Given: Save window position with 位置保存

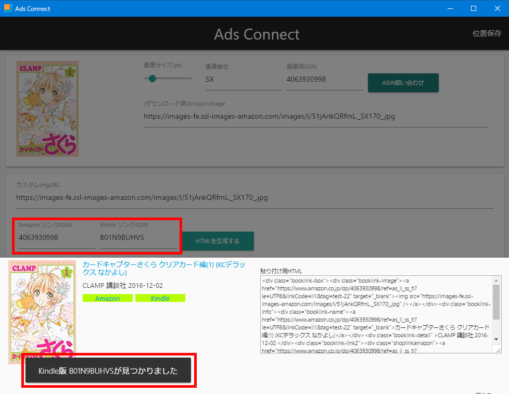Looking at the screenshot, I should pyautogui.click(x=487, y=33).
